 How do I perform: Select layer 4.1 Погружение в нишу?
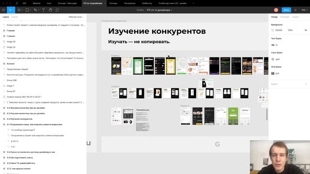pos(43,125)
